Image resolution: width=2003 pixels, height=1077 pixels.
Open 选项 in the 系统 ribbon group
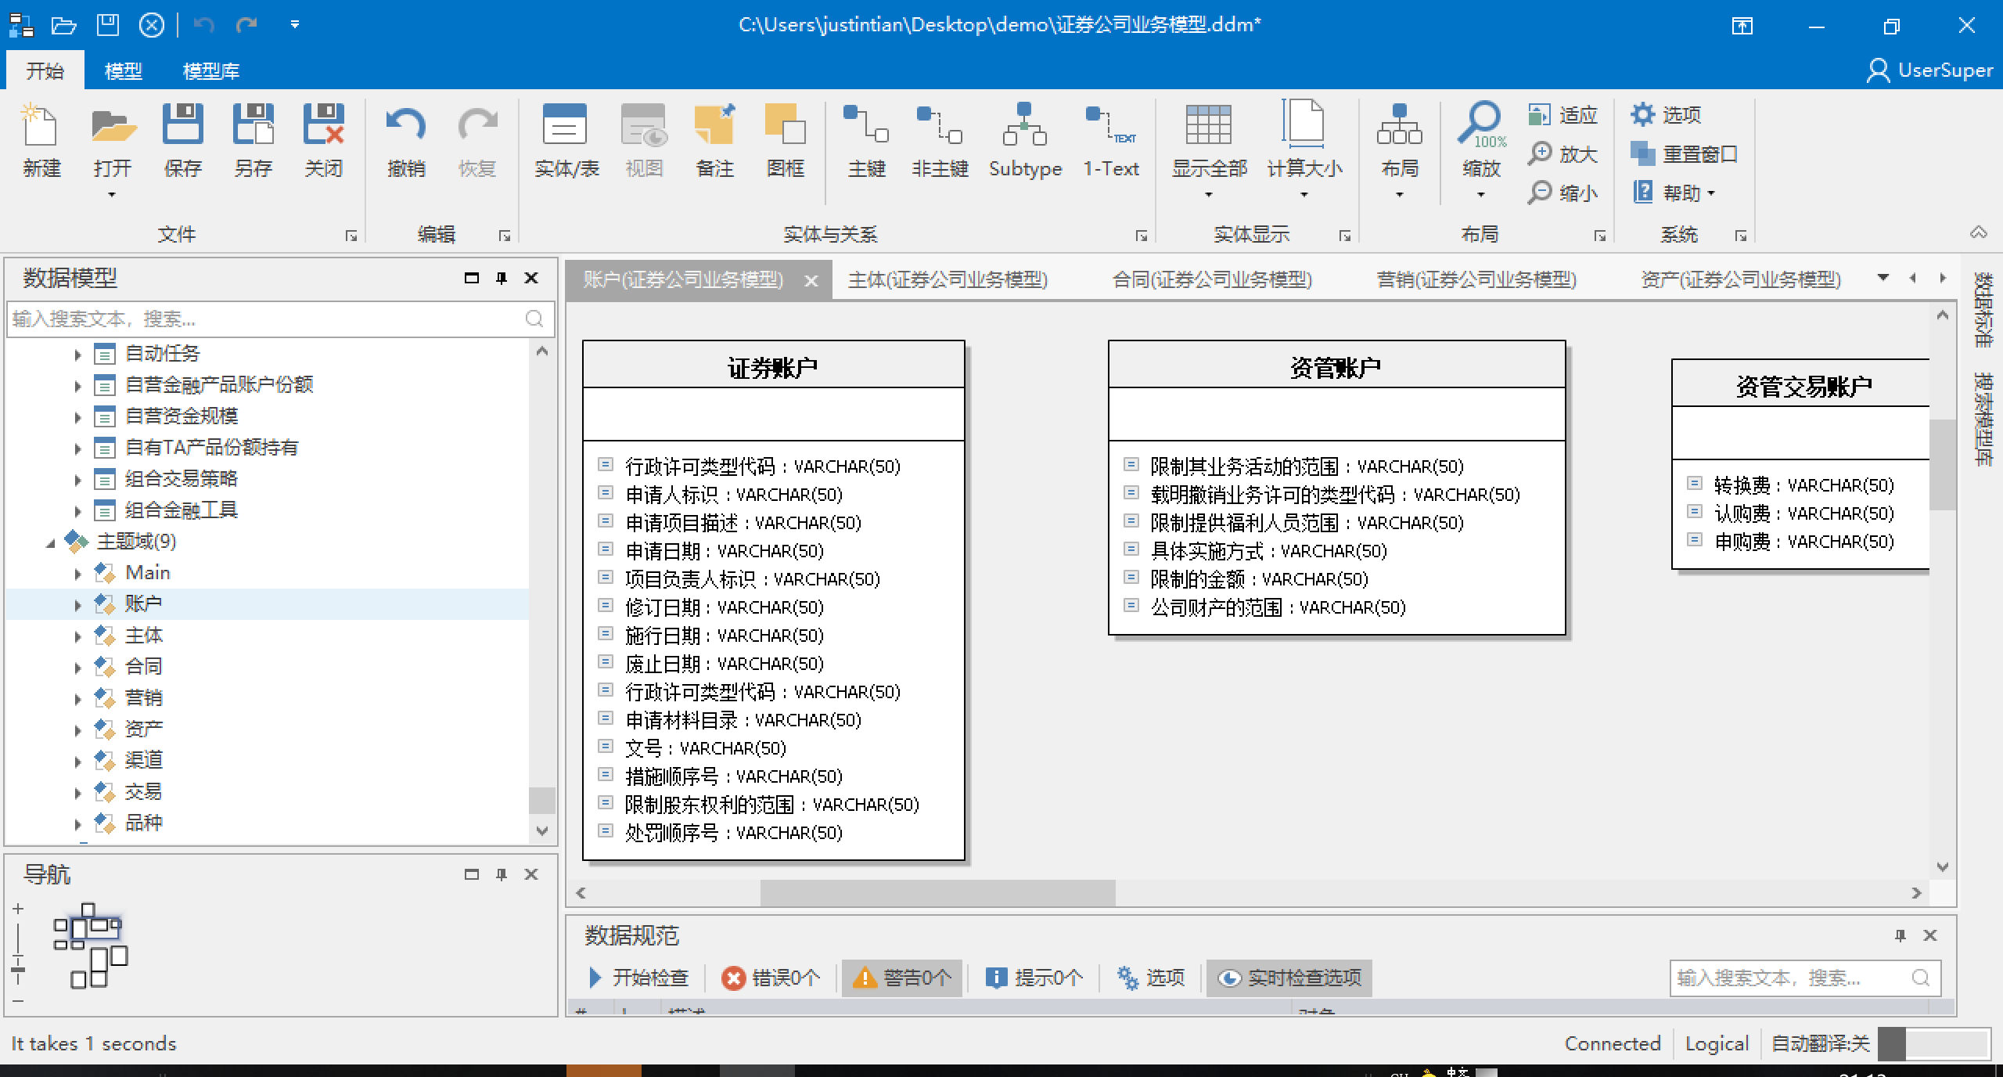(1667, 114)
